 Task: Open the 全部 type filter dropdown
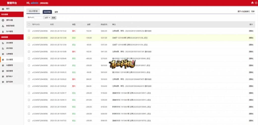[x=47, y=18]
